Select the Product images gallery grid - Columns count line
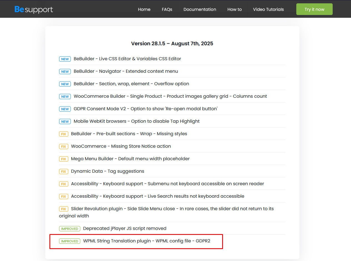351x261 pixels. point(170,96)
